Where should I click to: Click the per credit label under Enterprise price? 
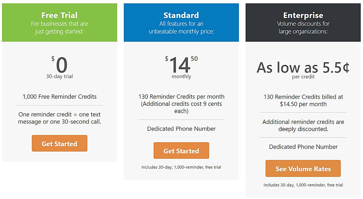303,76
